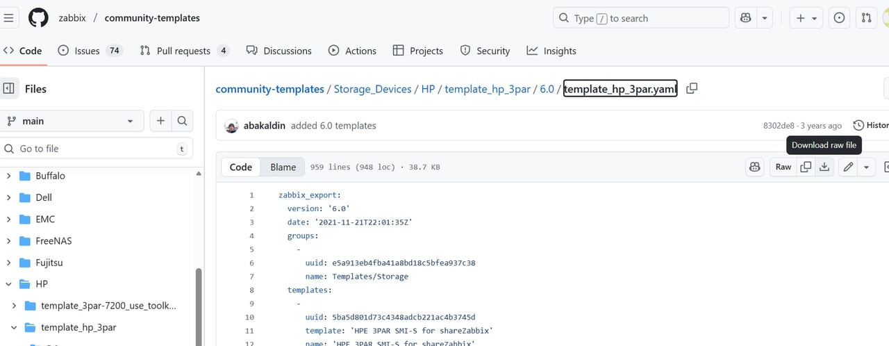
Task: Open the Pull requests tab
Action: 183,51
